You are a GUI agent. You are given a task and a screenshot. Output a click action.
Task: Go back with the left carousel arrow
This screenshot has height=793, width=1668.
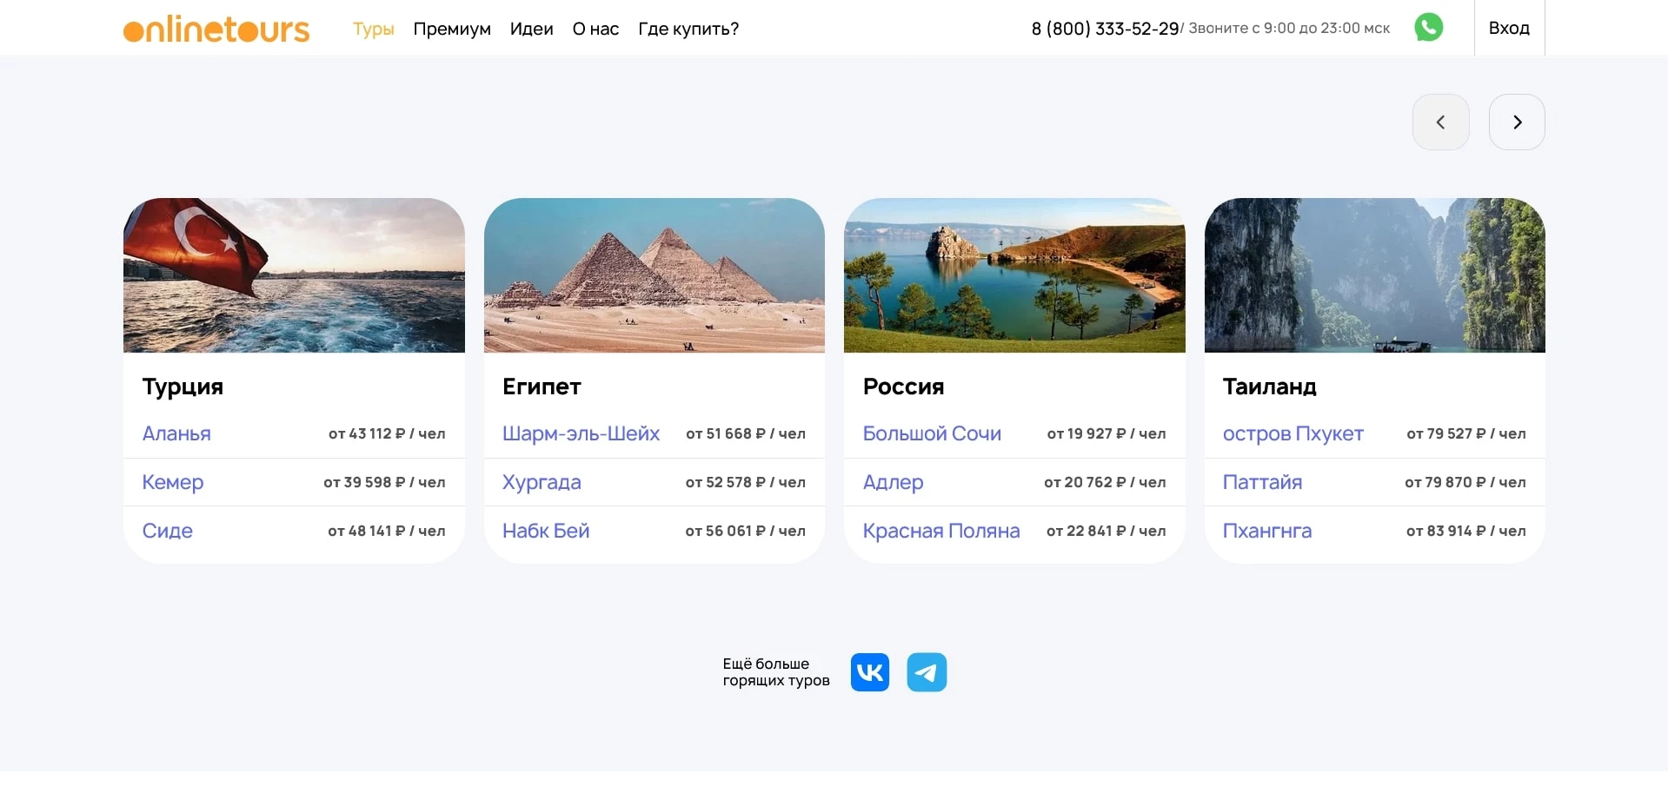(x=1441, y=122)
